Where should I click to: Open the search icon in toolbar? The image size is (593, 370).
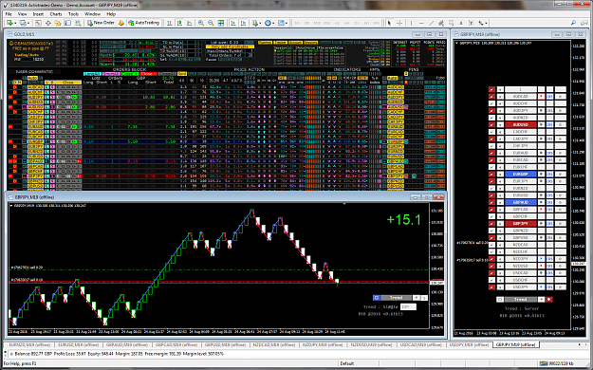click(574, 23)
